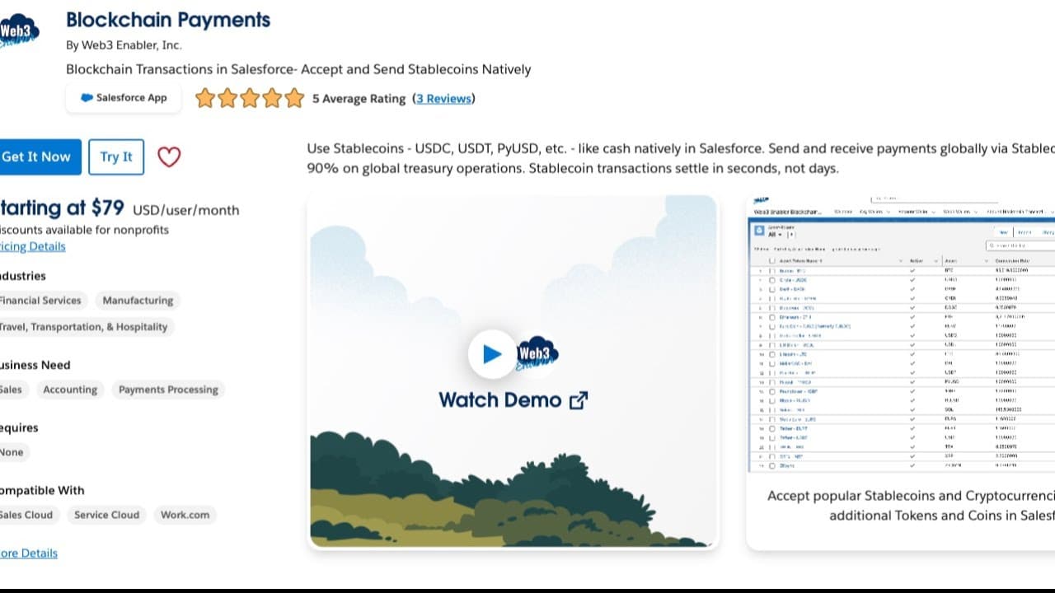Click the Web3 Enabler logo beside the title
Screen dimensions: 1055x593
pyautogui.click(x=18, y=33)
